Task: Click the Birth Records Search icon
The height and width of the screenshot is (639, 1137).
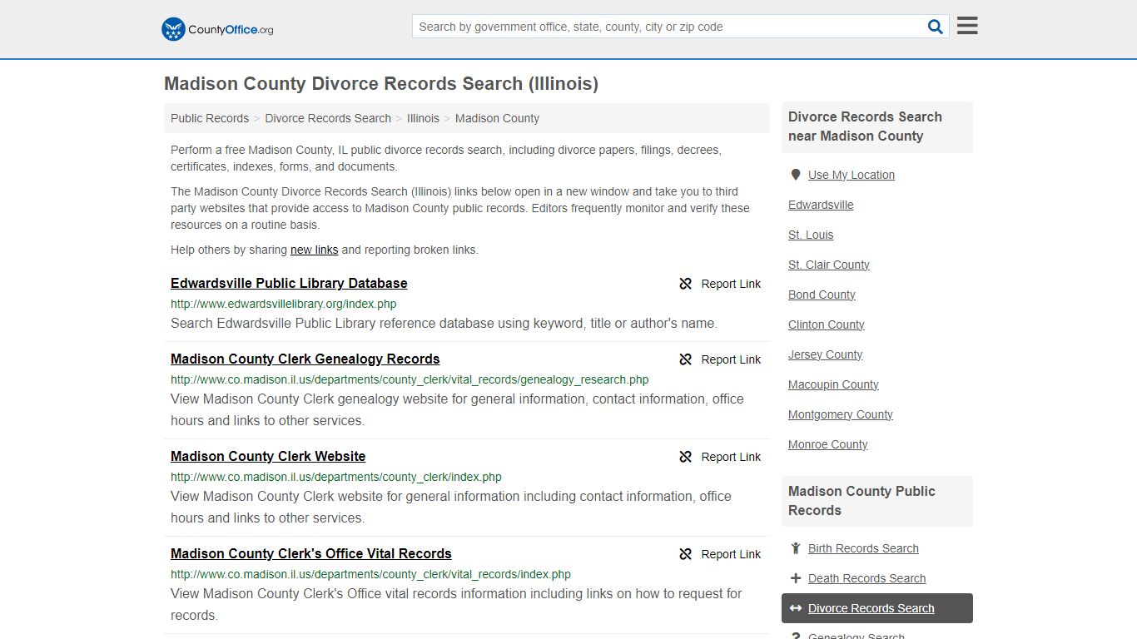Action: [796, 548]
